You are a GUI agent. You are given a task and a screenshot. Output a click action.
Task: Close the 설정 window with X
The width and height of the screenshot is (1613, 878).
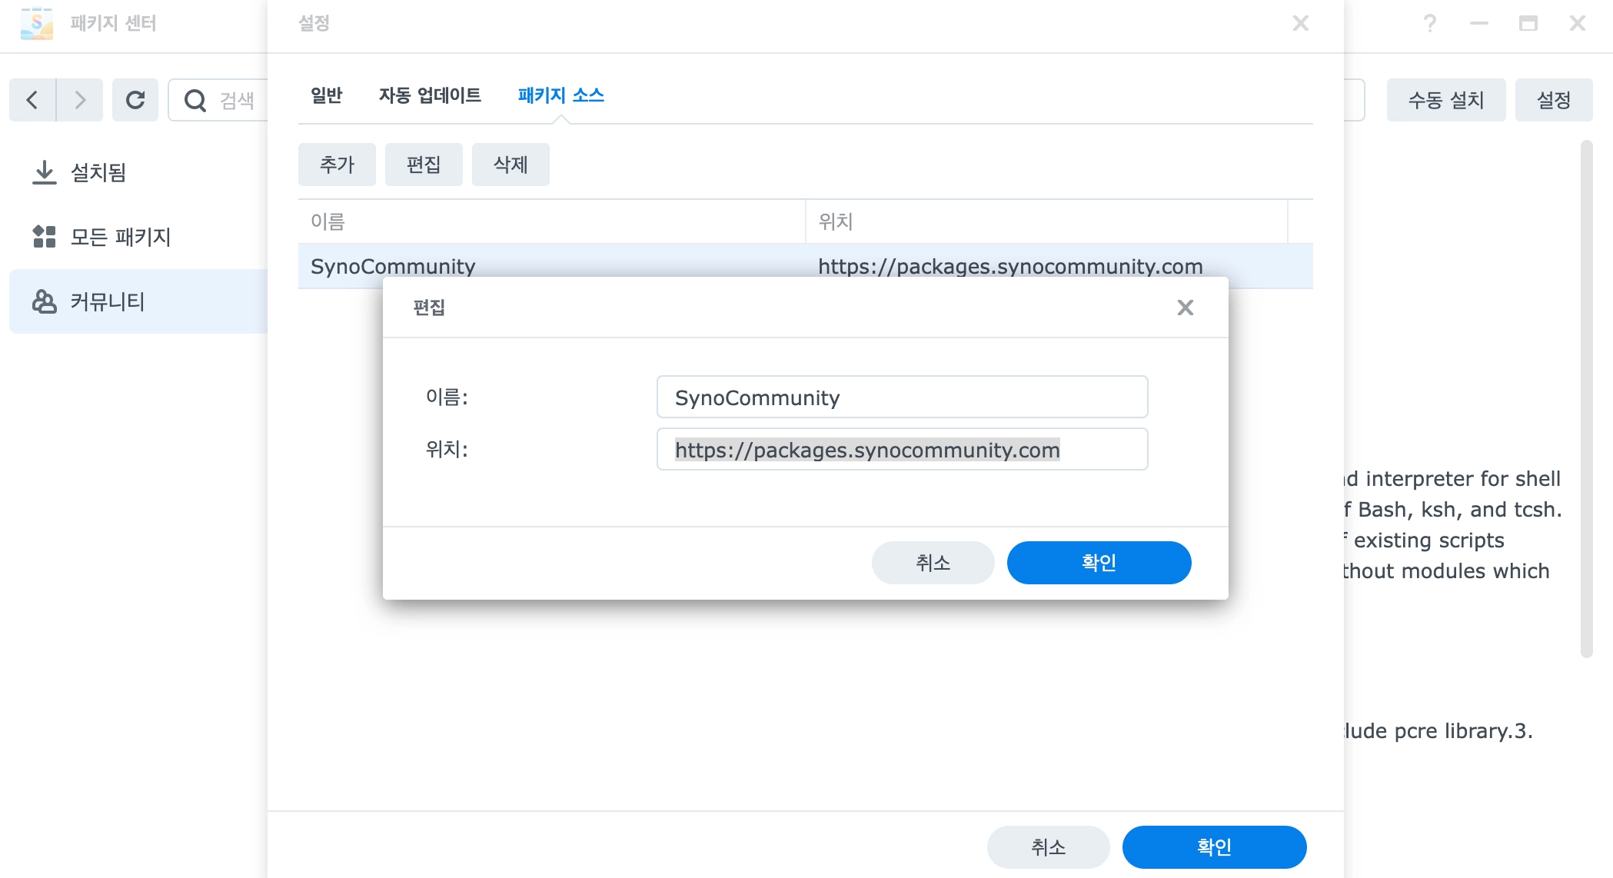[1301, 23]
